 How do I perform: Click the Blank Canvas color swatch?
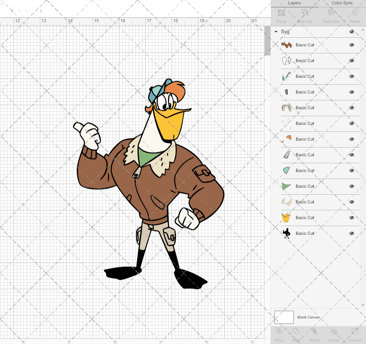pyautogui.click(x=284, y=317)
